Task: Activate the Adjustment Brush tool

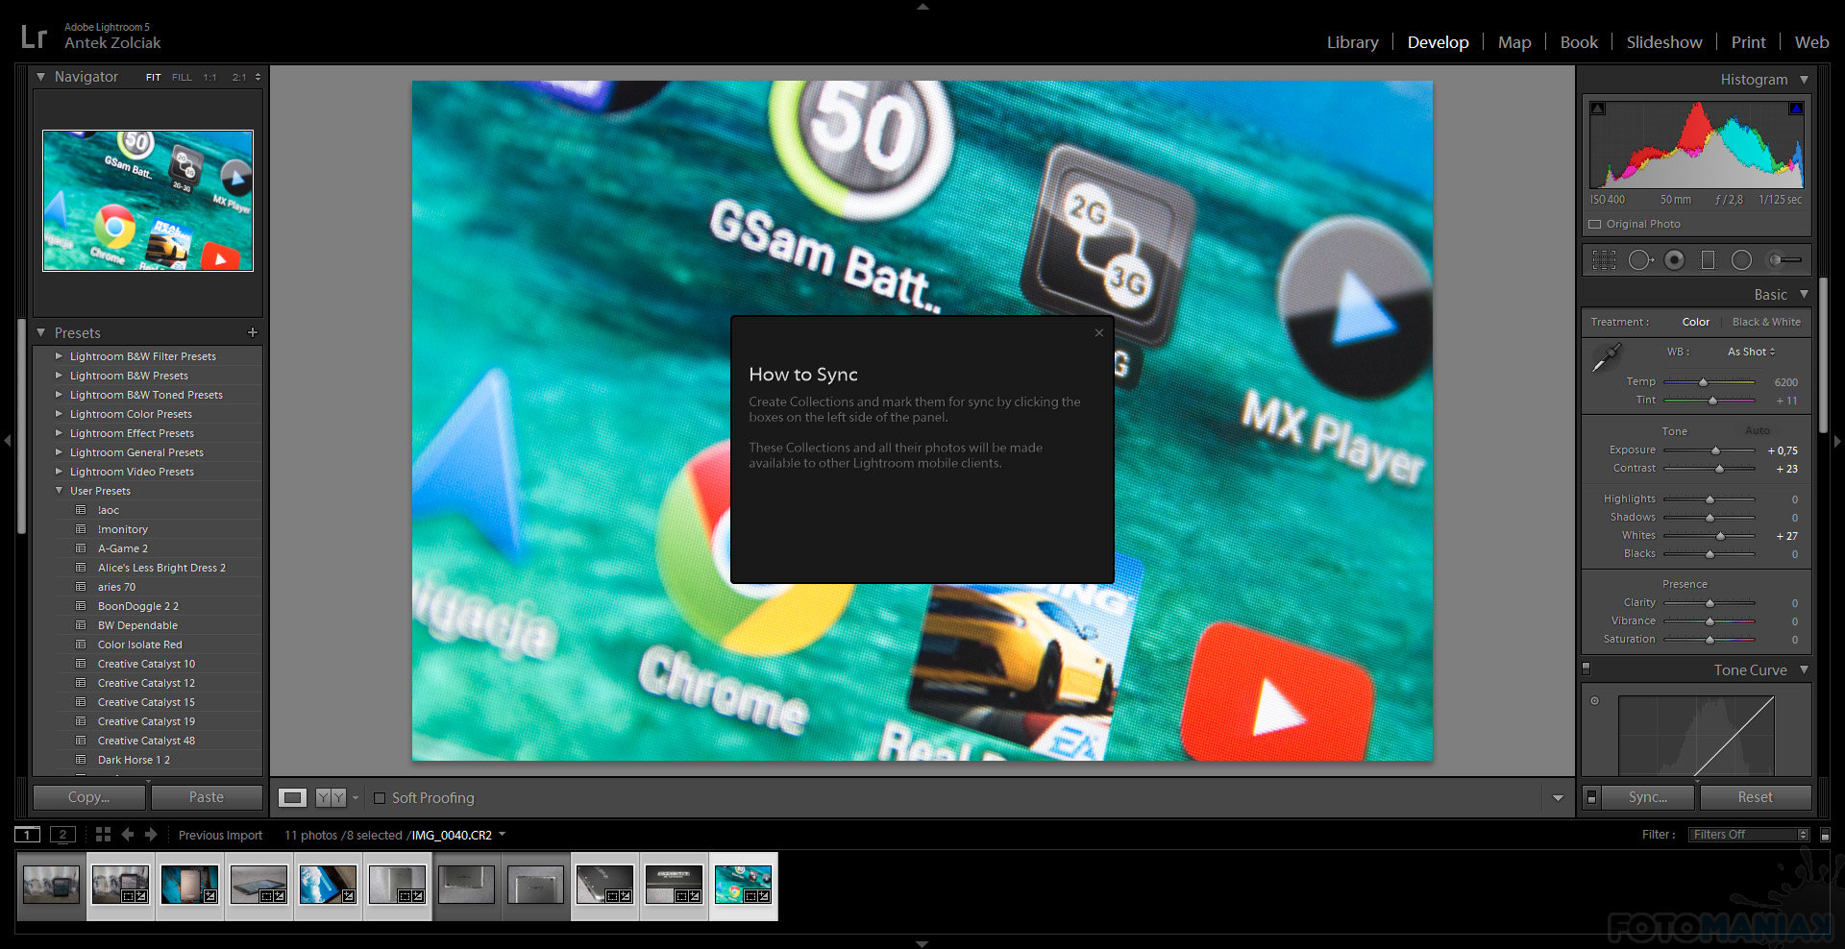Action: click(1783, 260)
